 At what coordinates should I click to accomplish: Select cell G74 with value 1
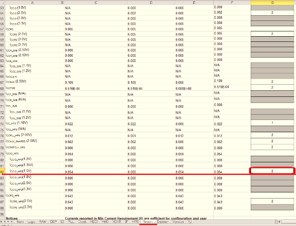272,123
